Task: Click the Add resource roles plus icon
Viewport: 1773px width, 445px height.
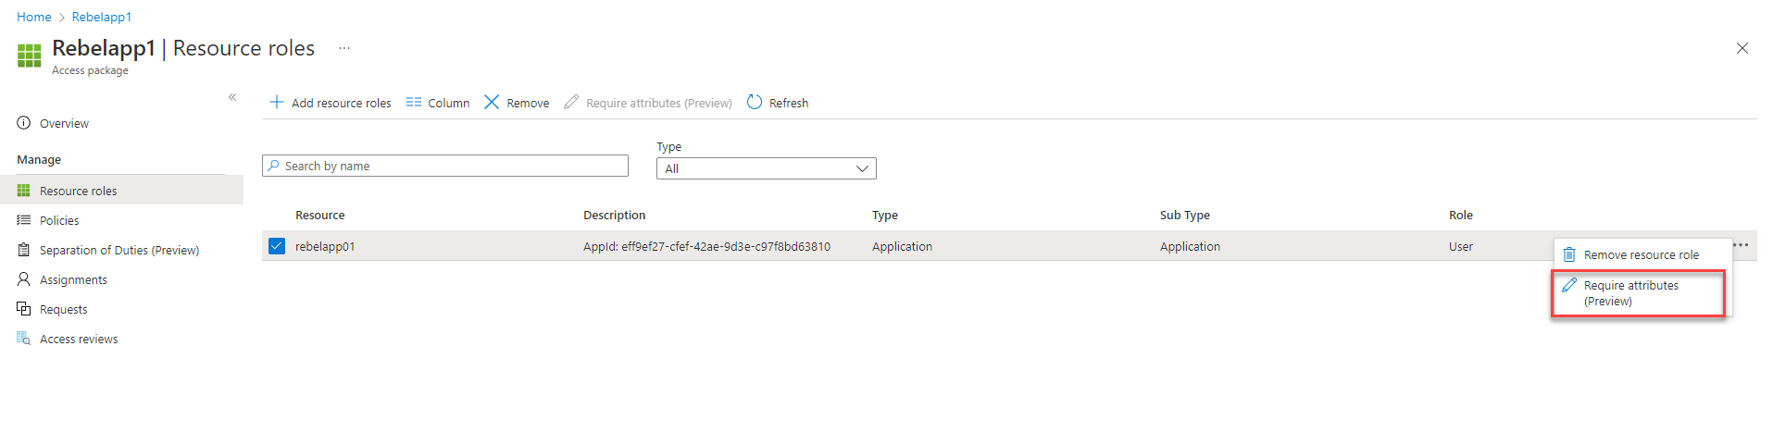Action: [x=276, y=102]
